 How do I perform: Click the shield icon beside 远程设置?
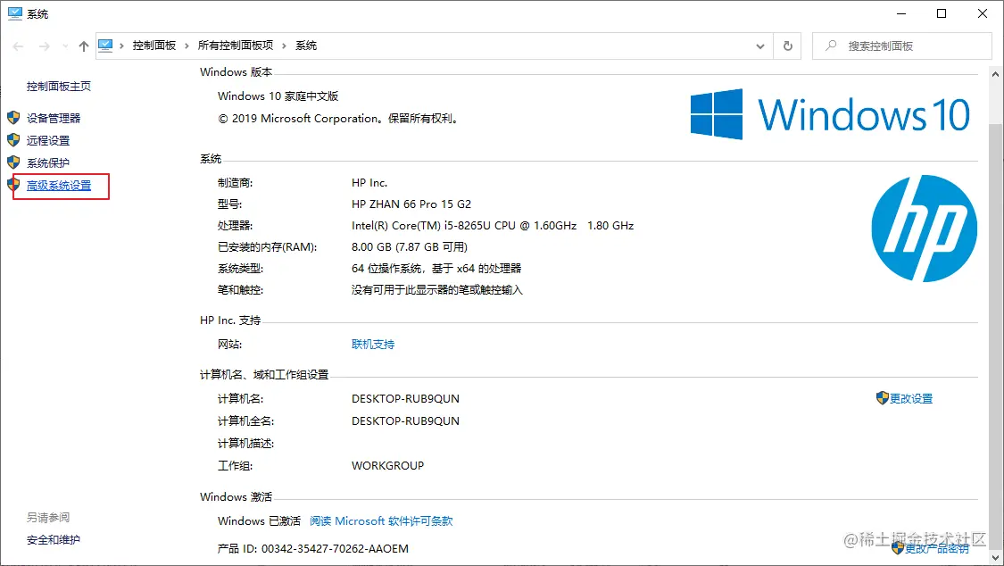[13, 140]
